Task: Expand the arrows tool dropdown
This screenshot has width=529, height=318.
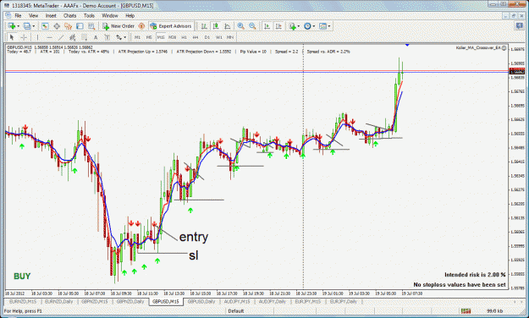Action: click(x=124, y=37)
